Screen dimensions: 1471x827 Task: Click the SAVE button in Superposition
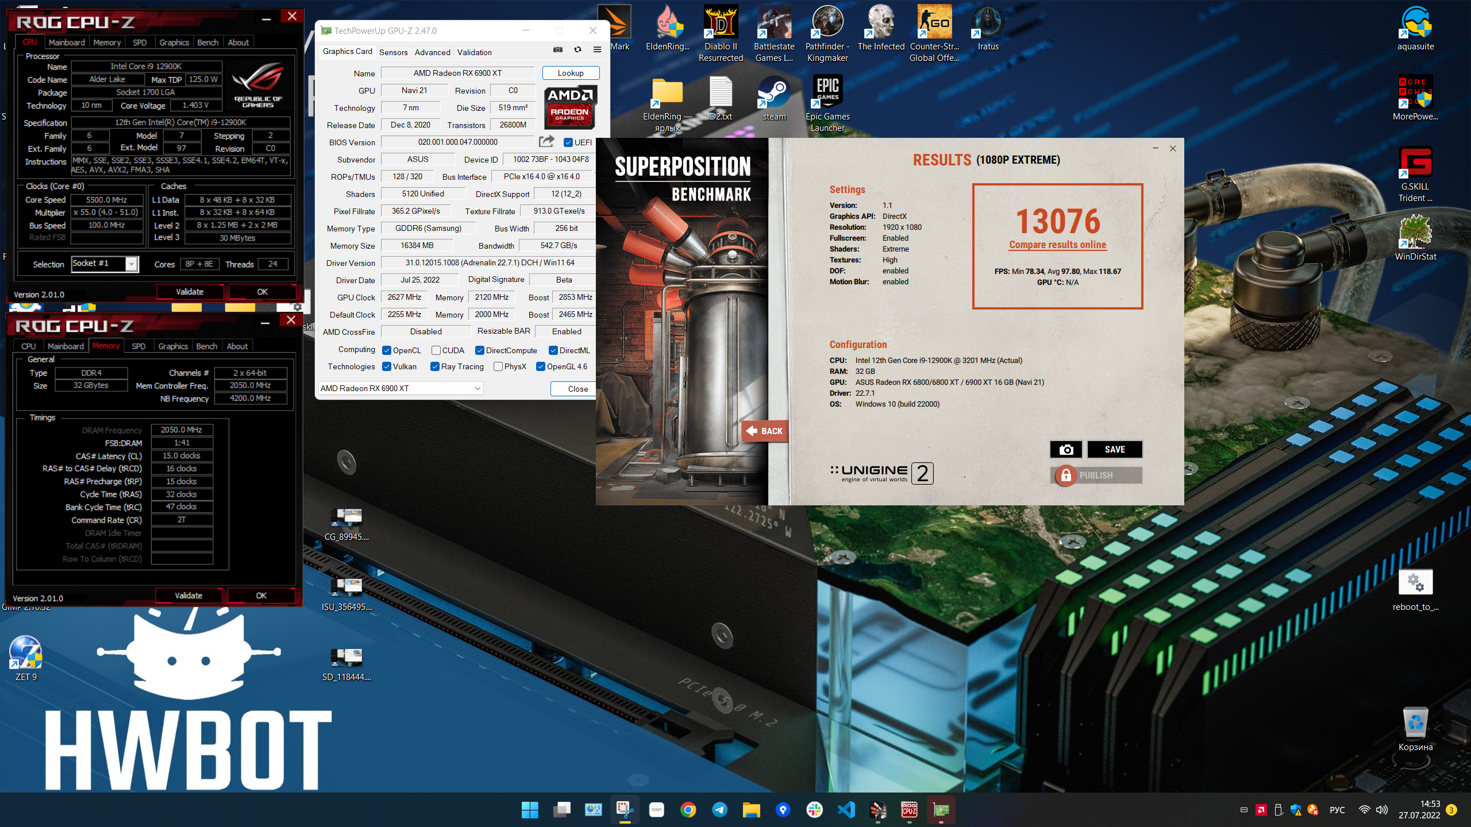(x=1114, y=449)
